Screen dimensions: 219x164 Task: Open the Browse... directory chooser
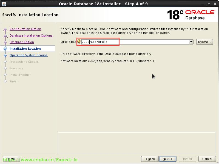coord(204,42)
